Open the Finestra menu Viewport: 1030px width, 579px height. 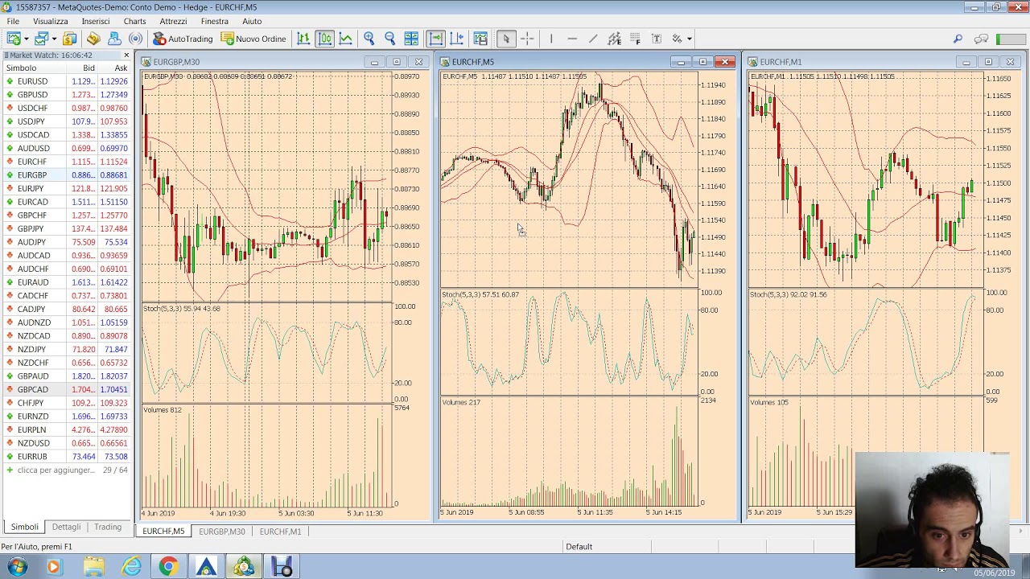[x=214, y=21]
